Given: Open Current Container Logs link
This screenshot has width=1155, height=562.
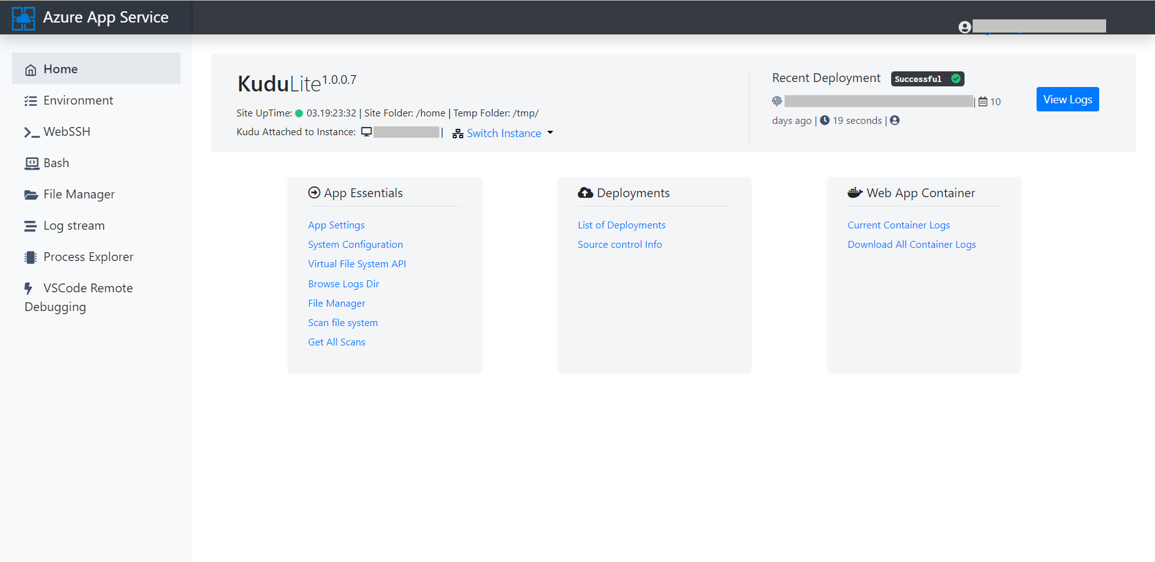Looking at the screenshot, I should point(898,225).
